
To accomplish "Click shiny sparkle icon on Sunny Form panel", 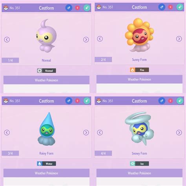I will click(180, 7).
